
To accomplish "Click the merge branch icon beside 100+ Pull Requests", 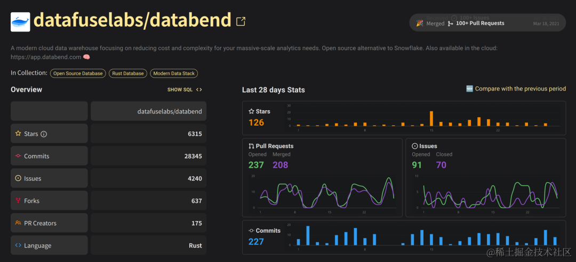I will point(450,23).
